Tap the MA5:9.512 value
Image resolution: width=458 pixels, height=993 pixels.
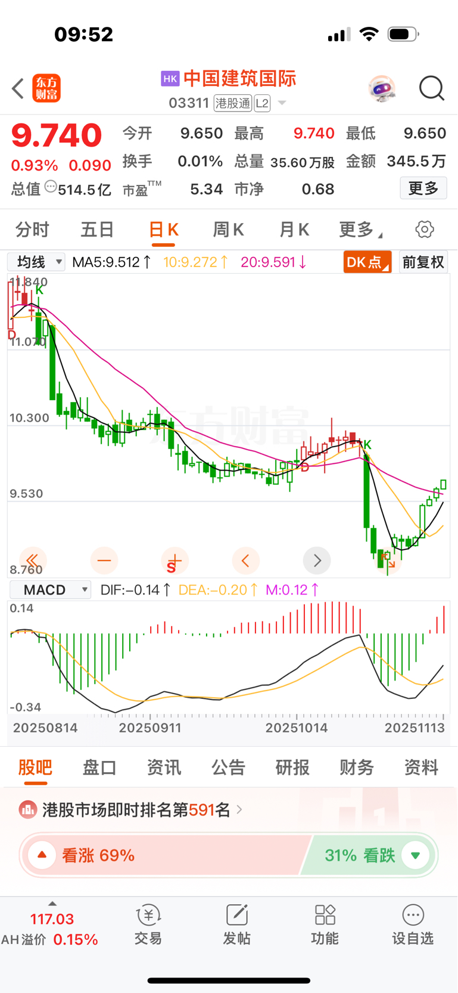(x=111, y=262)
